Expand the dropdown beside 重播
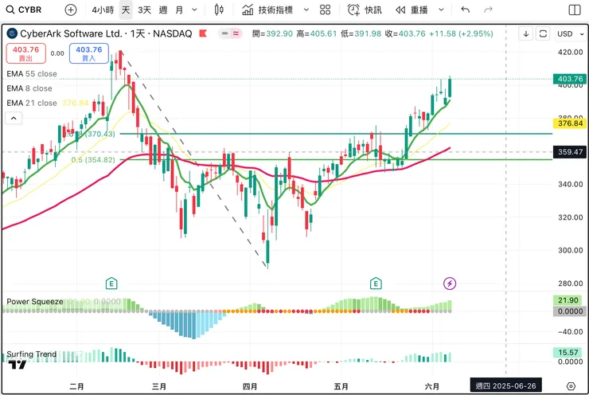This screenshot has width=589, height=395. [x=442, y=10]
